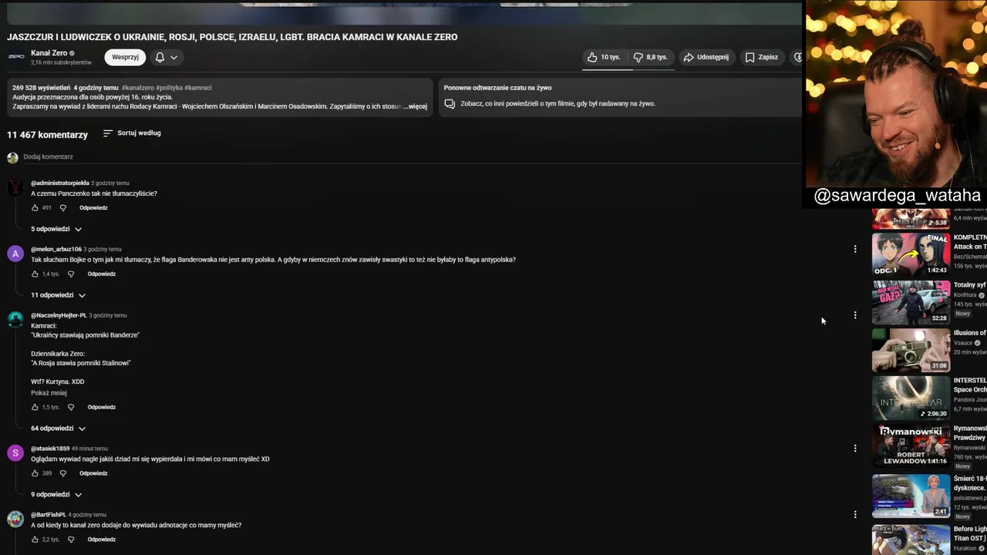Collapse comment with Pokaż mniej
Viewport: 987px width, 555px height.
49,393
